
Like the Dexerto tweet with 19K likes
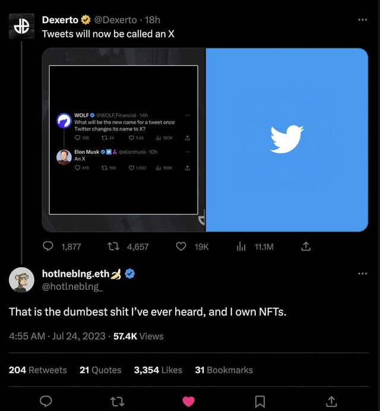pyautogui.click(x=181, y=246)
